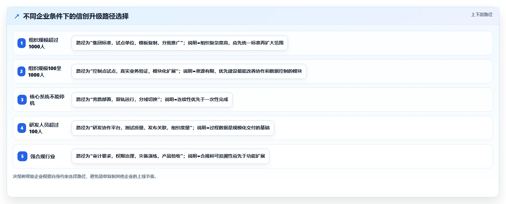Select number badge 5 for 强合规行业
506x204 pixels.
pyautogui.click(x=22, y=156)
